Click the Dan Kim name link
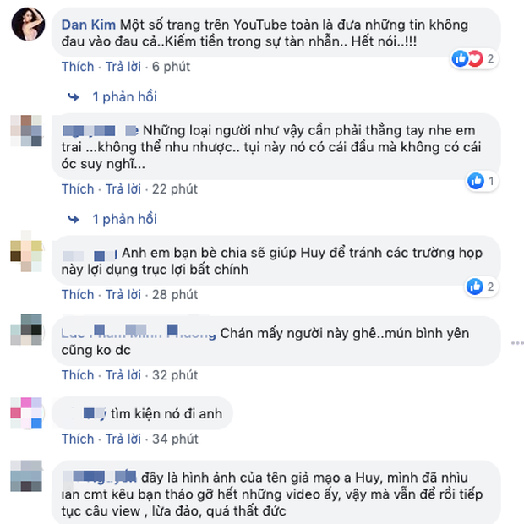Screen dimensions: 524x524 click(89, 25)
